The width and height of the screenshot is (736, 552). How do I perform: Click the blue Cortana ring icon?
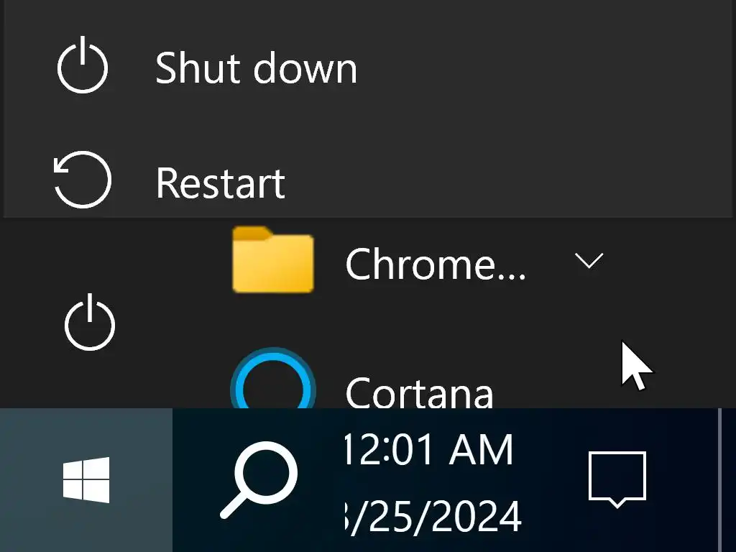point(273,387)
